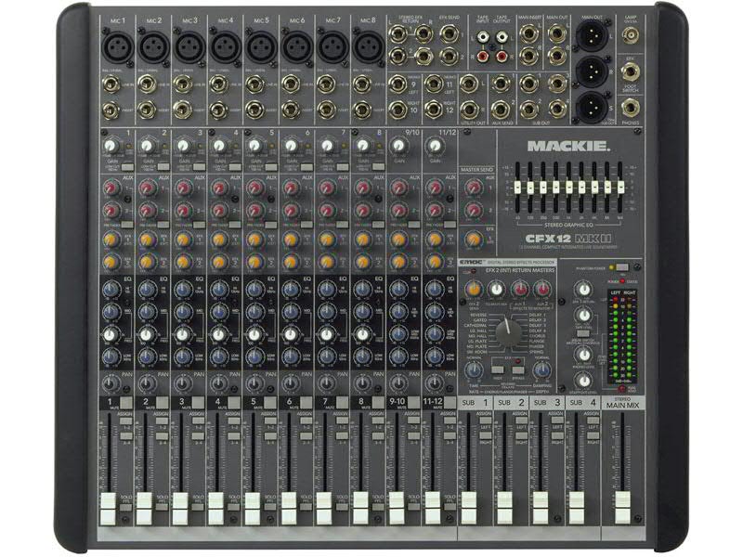743x557 pixels.
Task: Click the AUX 1 knob on channel 4
Action: click(x=218, y=188)
